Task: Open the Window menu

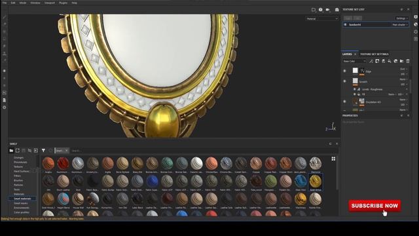Action: (35, 3)
